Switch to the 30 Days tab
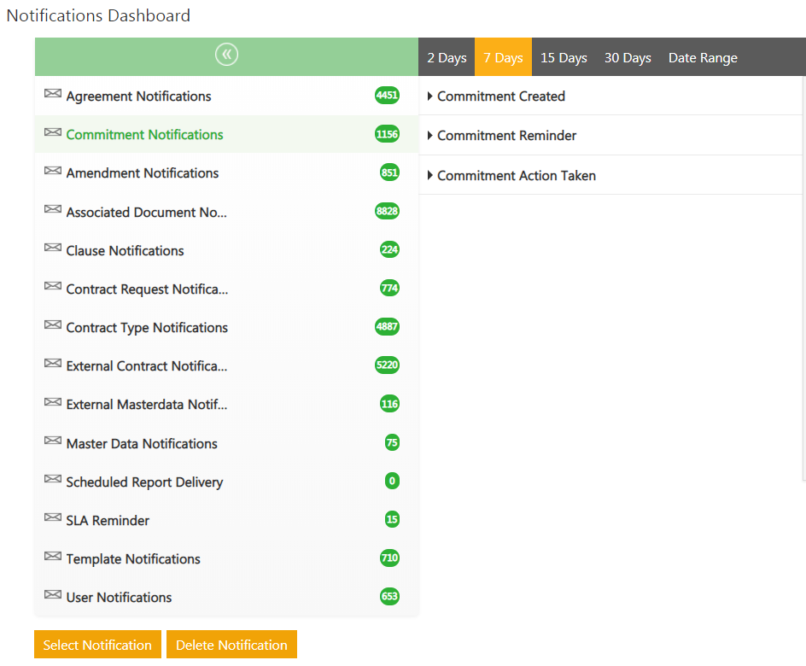Image resolution: width=806 pixels, height=666 pixels. click(x=628, y=58)
